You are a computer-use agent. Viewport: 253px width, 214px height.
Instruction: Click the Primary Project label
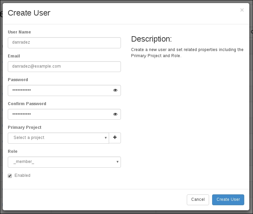(x=25, y=127)
